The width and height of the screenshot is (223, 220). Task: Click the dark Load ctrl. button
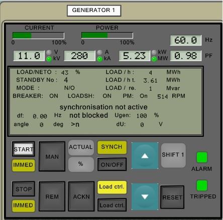point(112,205)
